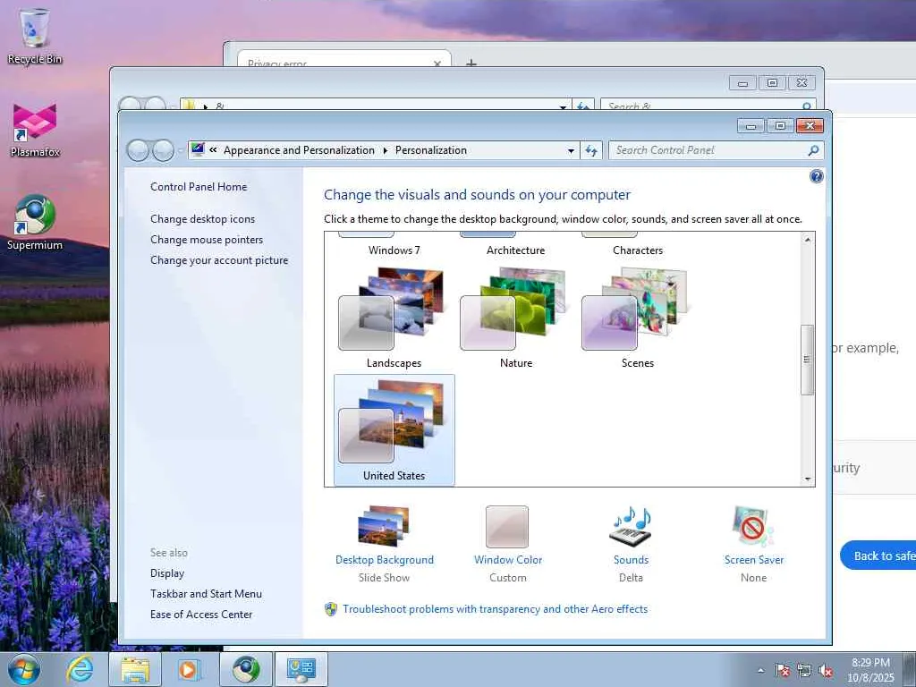
Task: Open Ease of Access Center link
Action: 201,614
